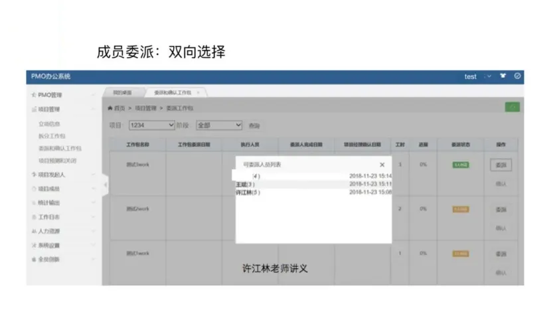
Task: Click the shirt theme icon in header
Action: (x=503, y=76)
